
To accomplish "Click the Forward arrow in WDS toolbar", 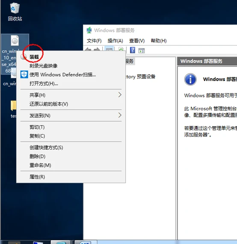I will tap(97, 49).
